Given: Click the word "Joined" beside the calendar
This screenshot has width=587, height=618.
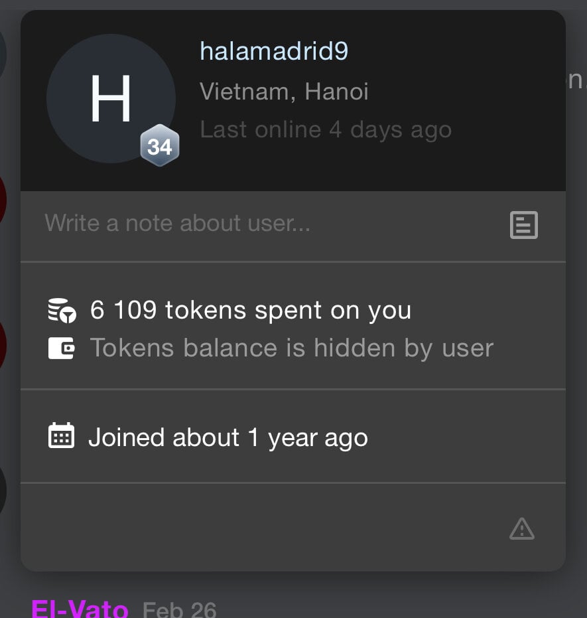Looking at the screenshot, I should tap(127, 437).
